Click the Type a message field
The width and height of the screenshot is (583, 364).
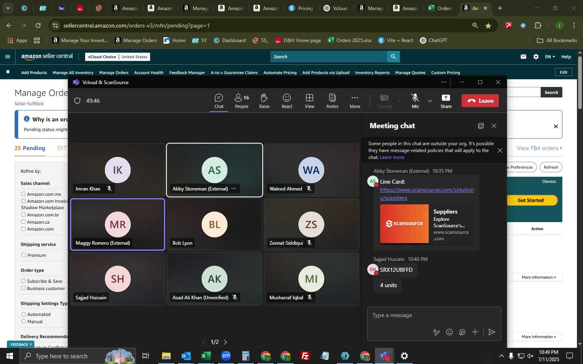pyautogui.click(x=434, y=315)
